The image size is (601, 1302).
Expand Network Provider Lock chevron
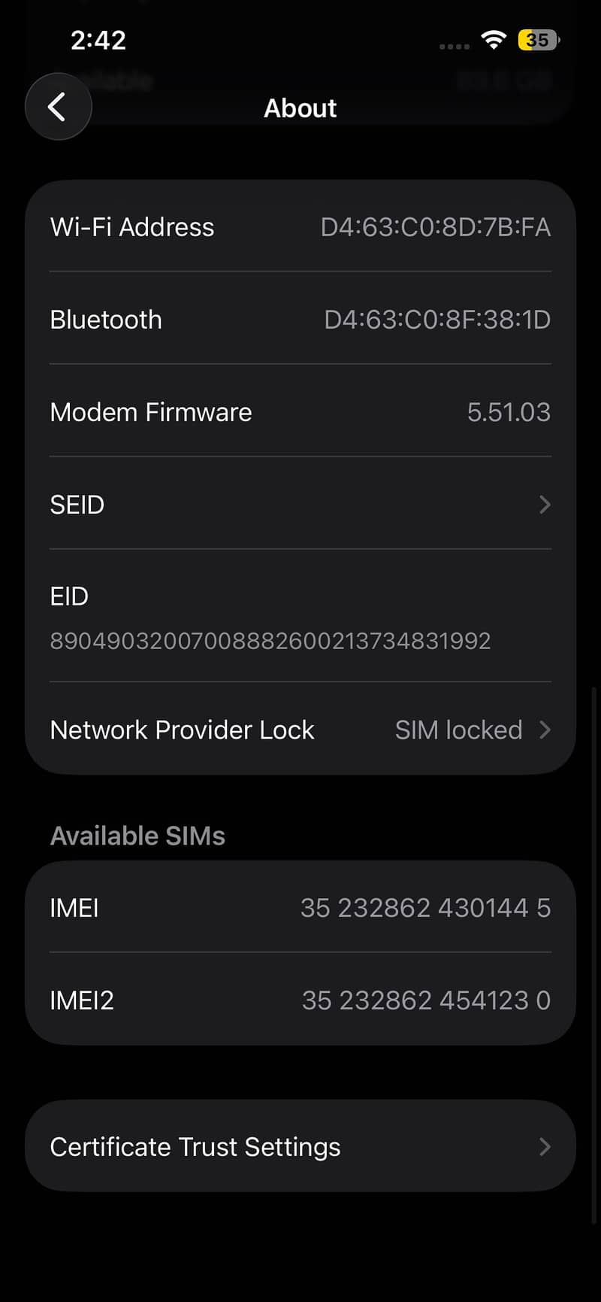545,730
